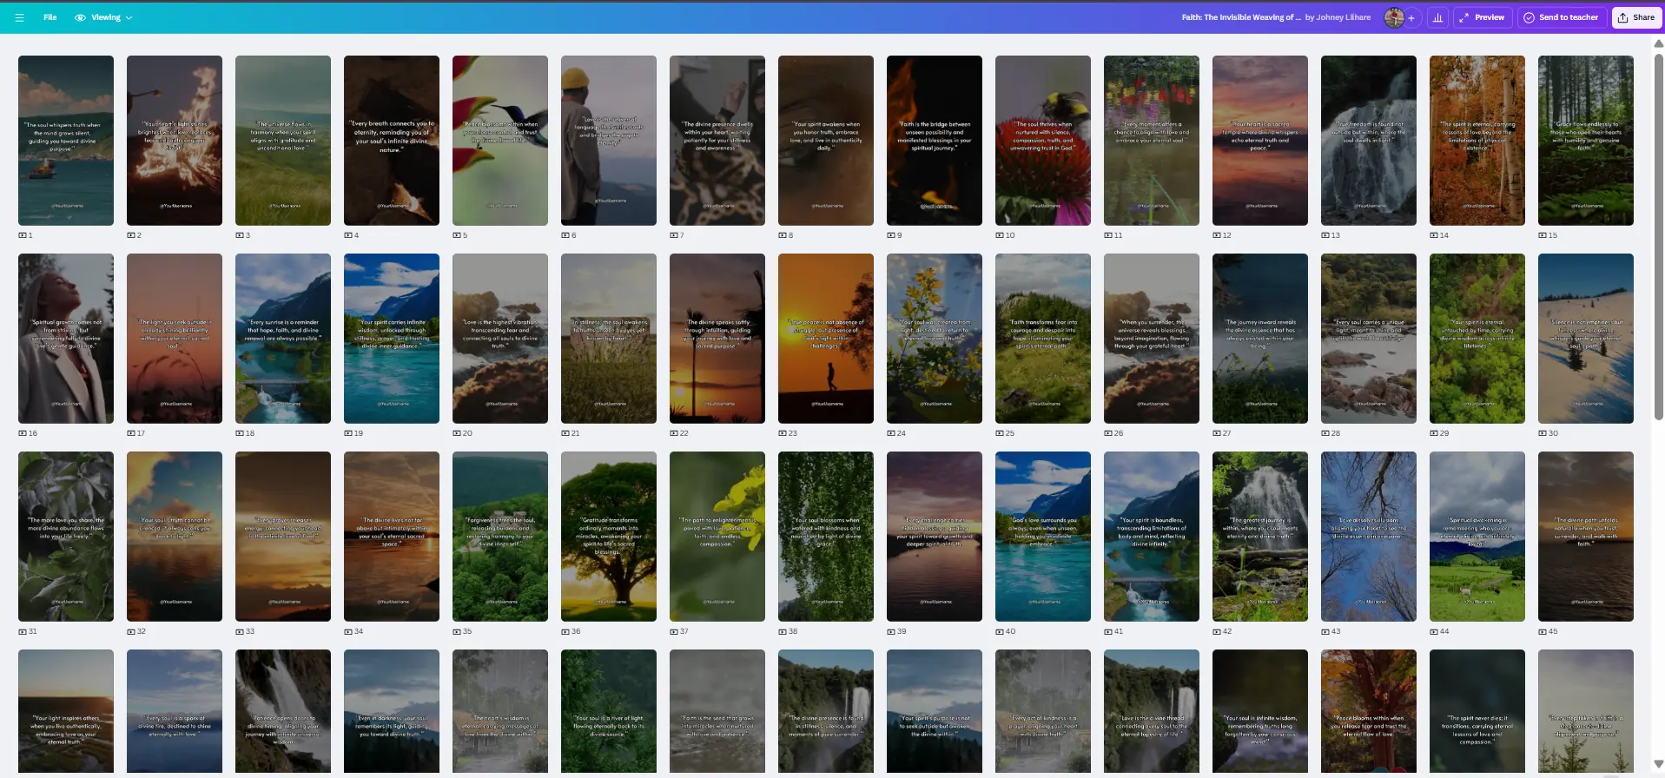The image size is (1665, 778).
Task: Open the File menu
Action: 50,17
